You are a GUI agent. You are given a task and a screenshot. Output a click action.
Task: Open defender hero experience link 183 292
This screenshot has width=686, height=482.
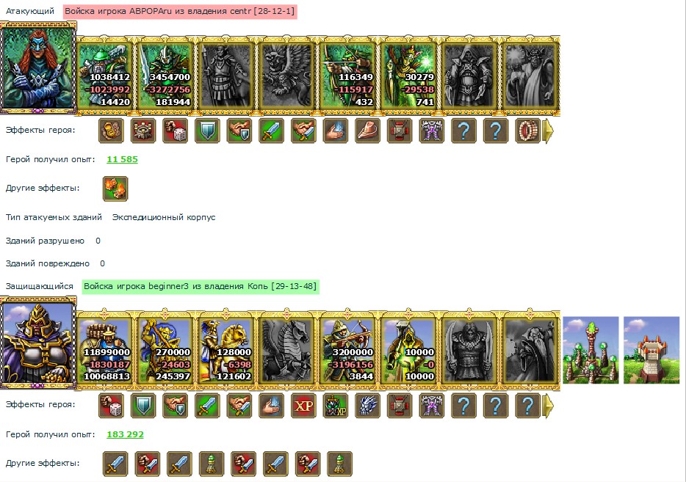[125, 434]
